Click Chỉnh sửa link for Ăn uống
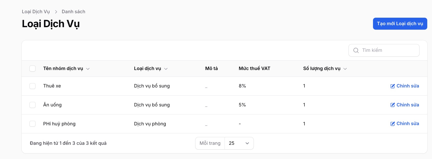The width and height of the screenshot is (432, 159). (x=407, y=105)
